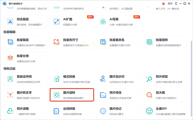Click the user avatar in title bar
193x120 pixels.
163,4
